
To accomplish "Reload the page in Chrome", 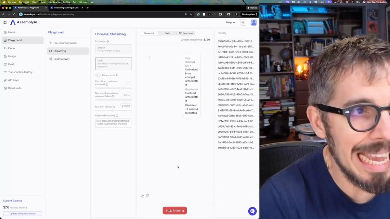I will pos(14,14).
